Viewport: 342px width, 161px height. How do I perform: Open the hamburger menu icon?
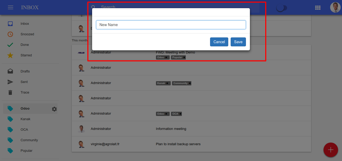click(11, 7)
